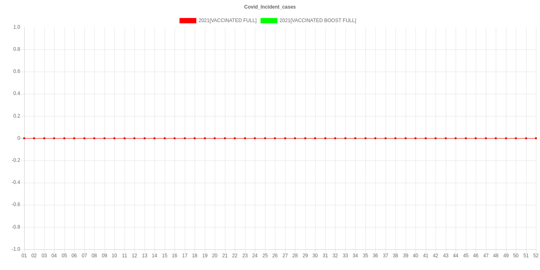
Task: Click the data point for week 33
Action: (345, 138)
